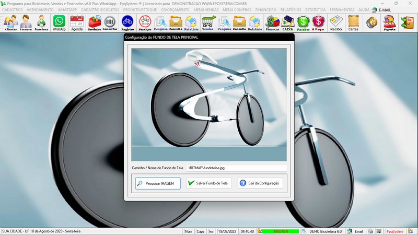Open the FINANCEIRO menu
This screenshot has width=418, height=235.
click(266, 9)
